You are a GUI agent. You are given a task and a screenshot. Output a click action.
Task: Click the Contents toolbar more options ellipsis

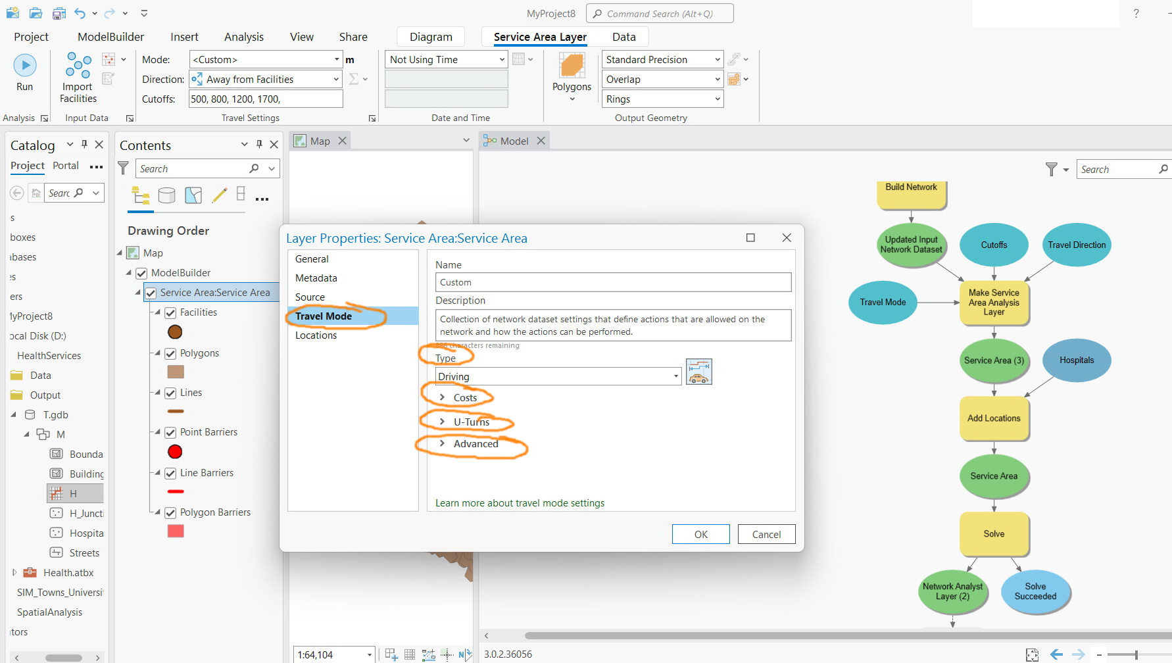pyautogui.click(x=262, y=199)
